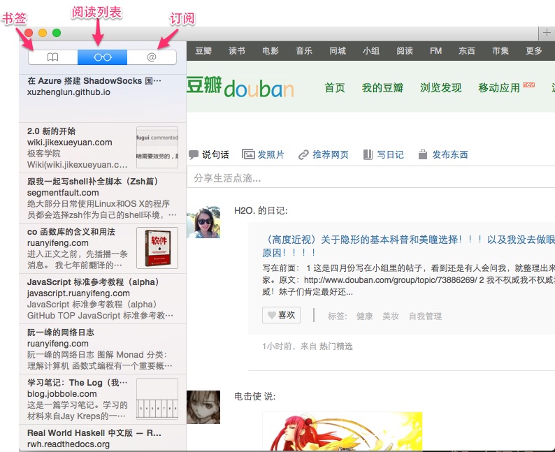Open the Bookmarks tab book icon
This screenshot has width=555, height=452.
(x=52, y=57)
